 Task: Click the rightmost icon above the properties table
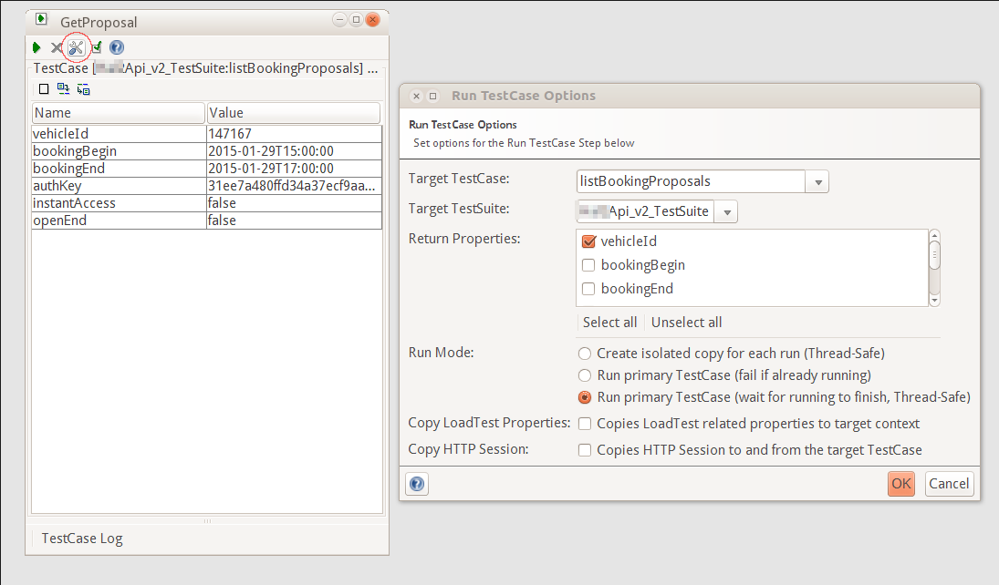click(x=83, y=88)
